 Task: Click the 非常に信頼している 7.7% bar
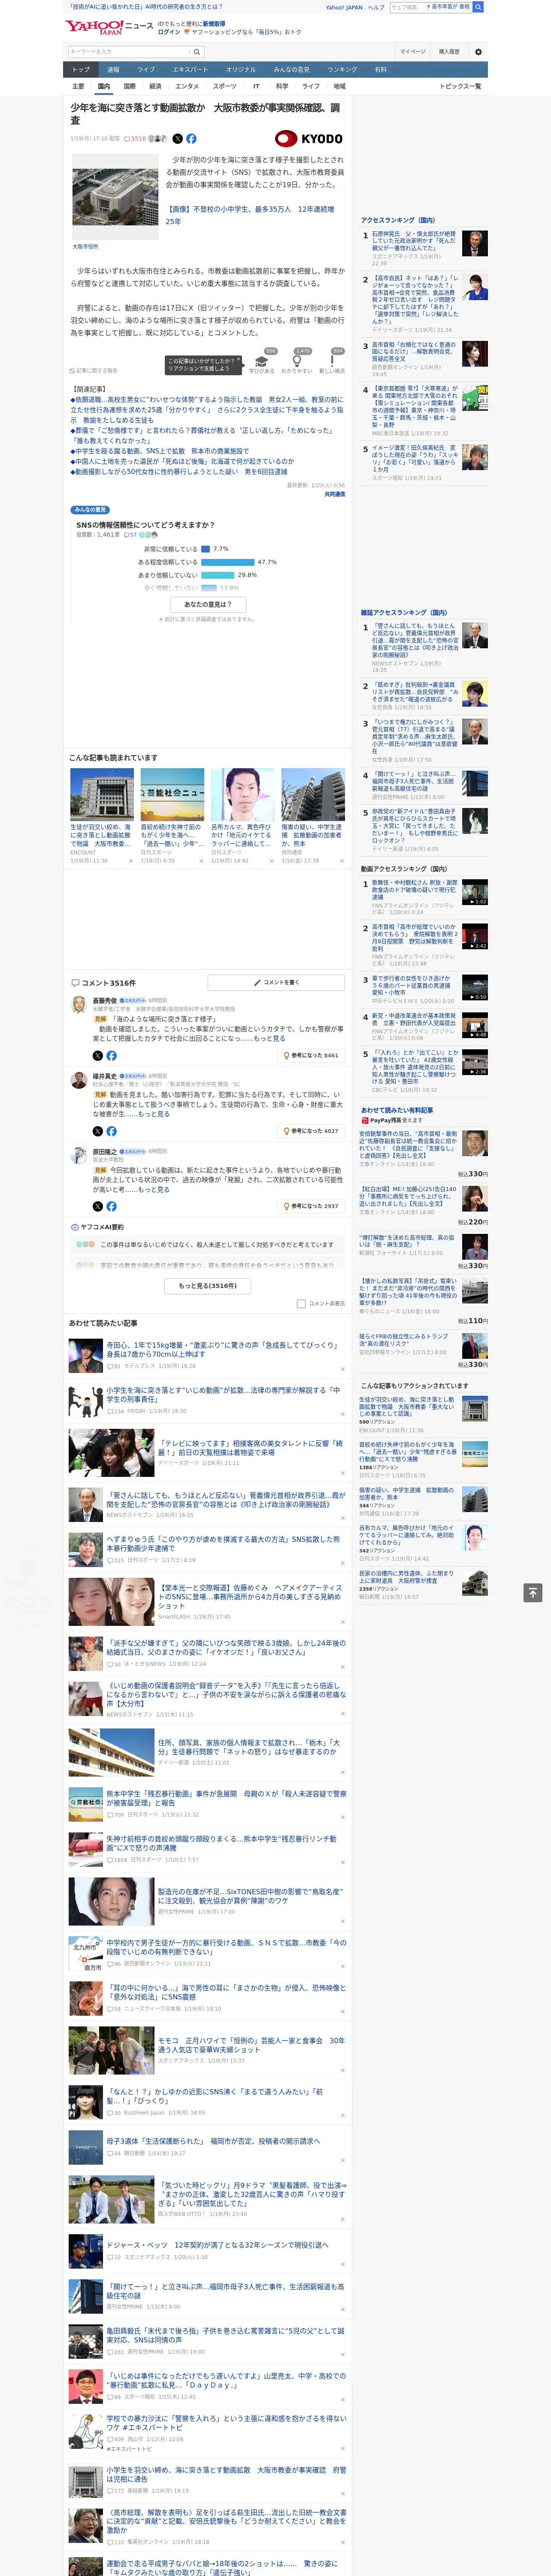(x=205, y=549)
